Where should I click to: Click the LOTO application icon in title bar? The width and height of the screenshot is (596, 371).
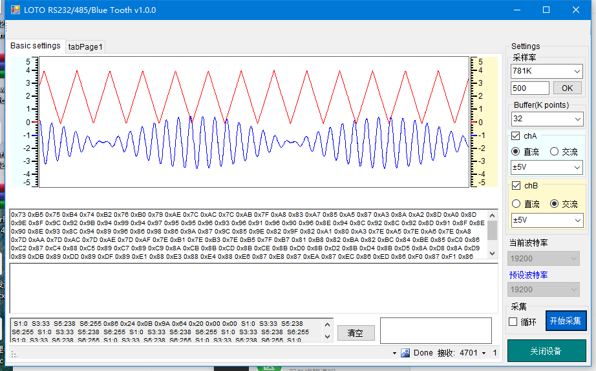click(16, 10)
